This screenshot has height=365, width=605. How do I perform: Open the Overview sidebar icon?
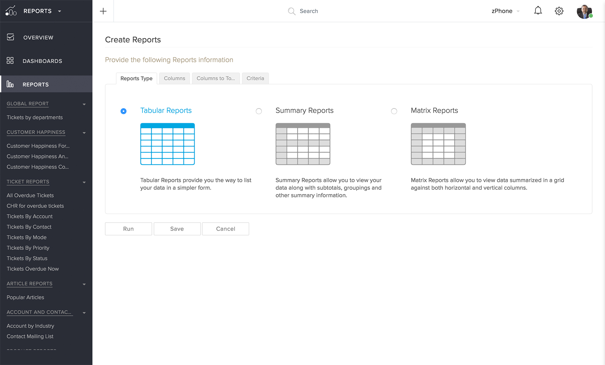click(10, 37)
